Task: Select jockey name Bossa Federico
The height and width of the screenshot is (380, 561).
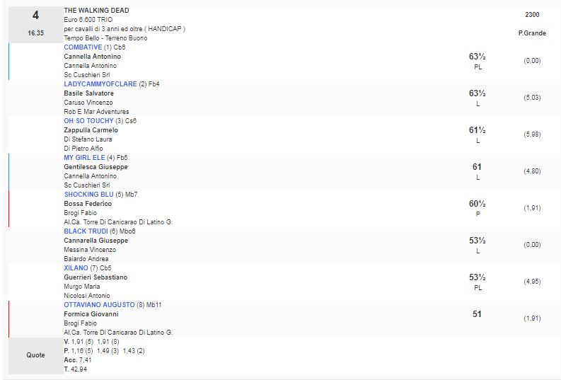Action: 88,204
